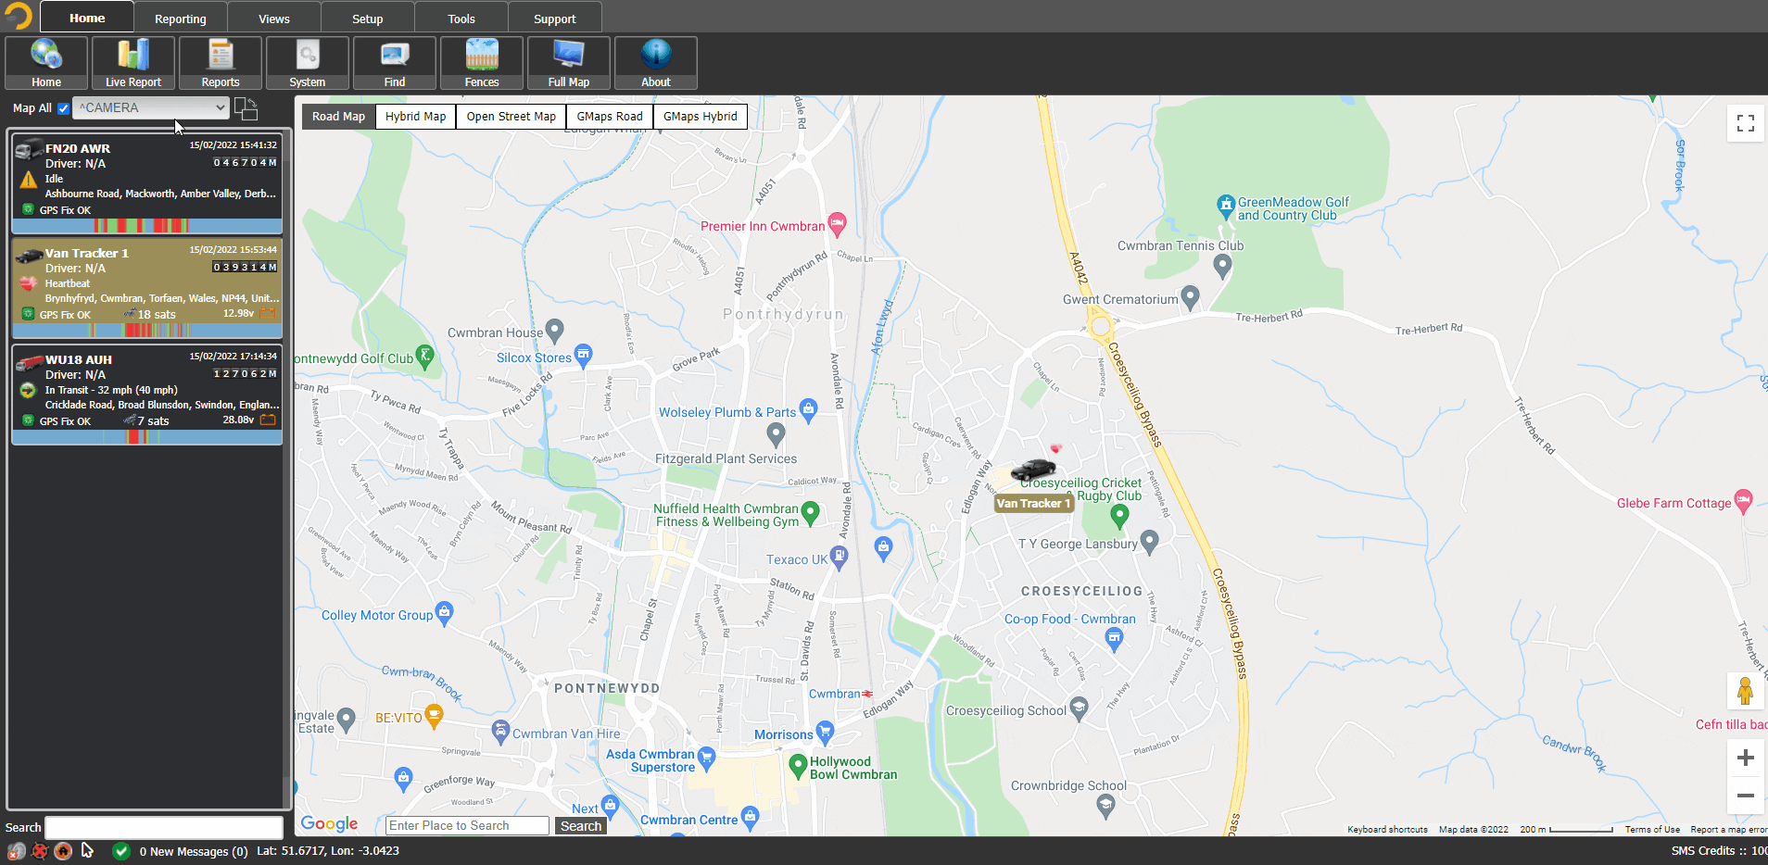Screen dimensions: 1768x865
Task: Open Live Report from the toolbar
Action: tap(133, 63)
